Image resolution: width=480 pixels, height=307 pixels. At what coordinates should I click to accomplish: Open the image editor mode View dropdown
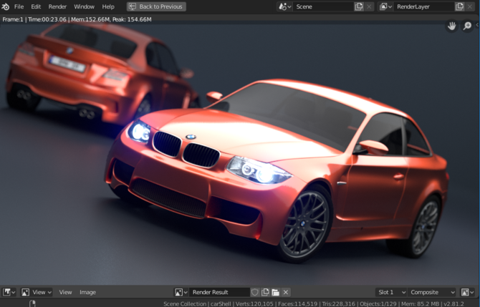click(x=37, y=292)
